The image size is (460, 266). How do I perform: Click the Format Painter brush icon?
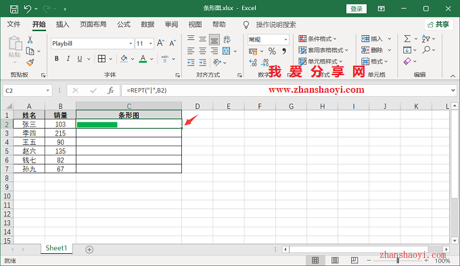pyautogui.click(x=30, y=62)
